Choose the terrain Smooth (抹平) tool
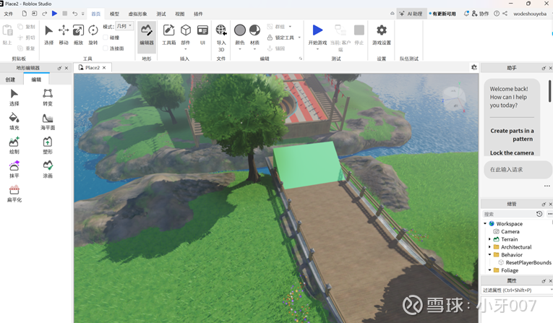The height and width of the screenshot is (323, 553). [x=14, y=169]
